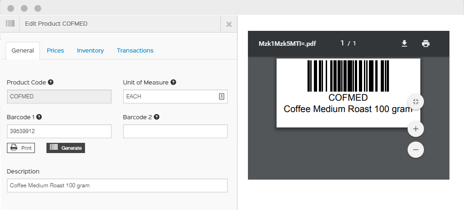Screen dimensions: 464x210
Task: Click the Barcode 1 field 39539912
Action: tap(59, 131)
